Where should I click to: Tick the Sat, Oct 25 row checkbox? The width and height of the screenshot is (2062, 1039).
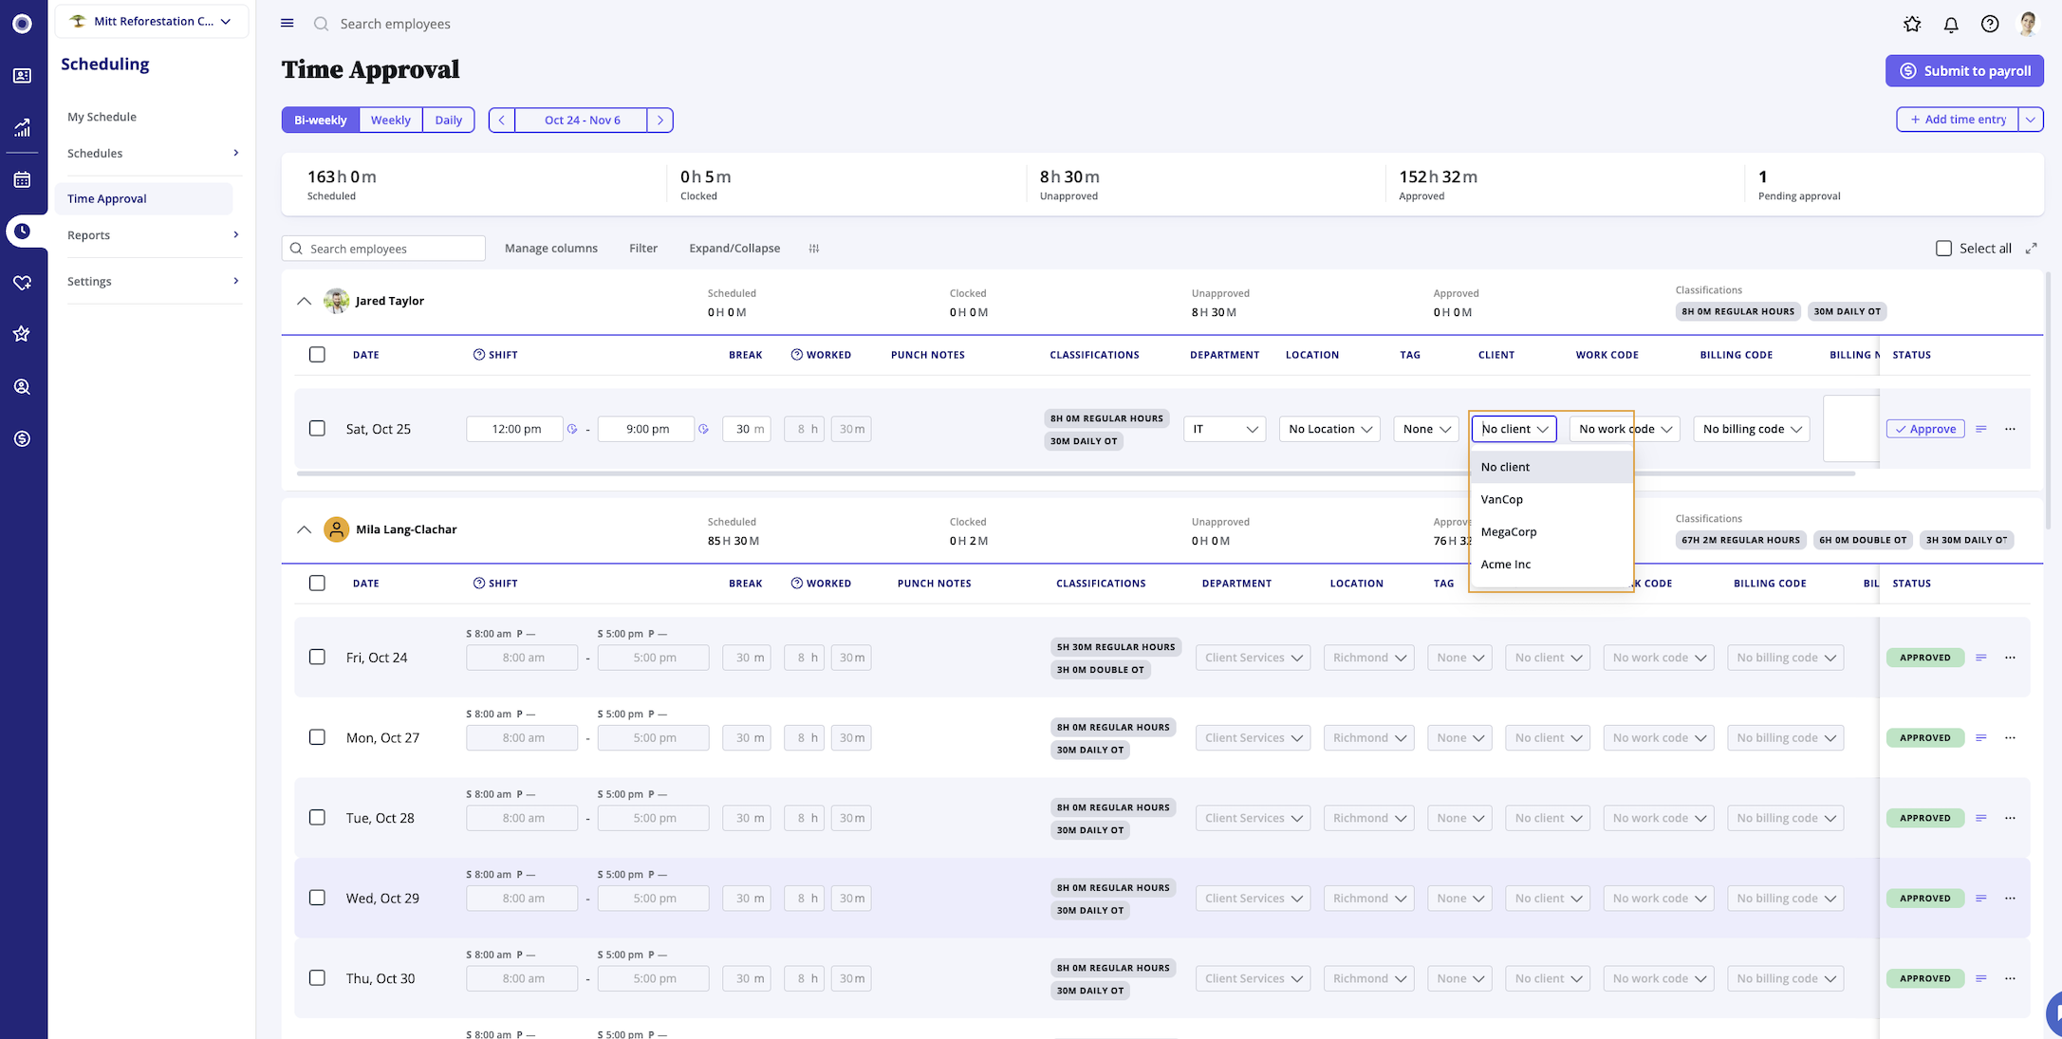(317, 429)
